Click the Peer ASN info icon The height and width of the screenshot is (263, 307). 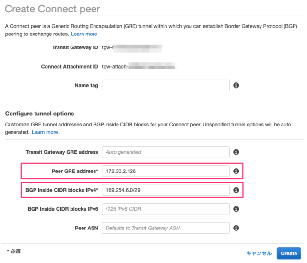[x=236, y=228]
